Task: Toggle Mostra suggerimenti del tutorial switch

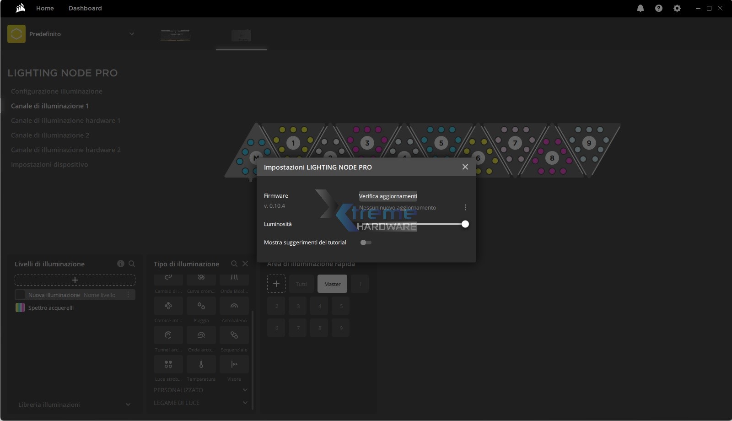Action: [x=366, y=243]
